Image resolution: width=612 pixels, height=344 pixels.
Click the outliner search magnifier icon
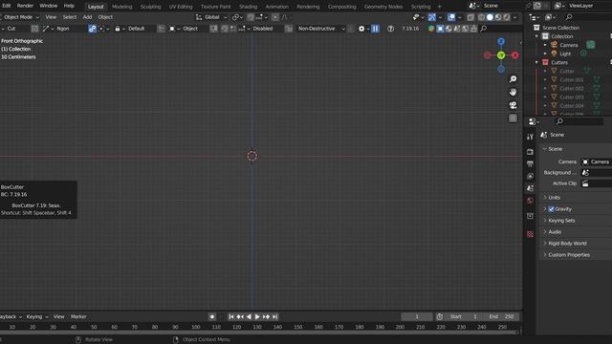coord(569,17)
